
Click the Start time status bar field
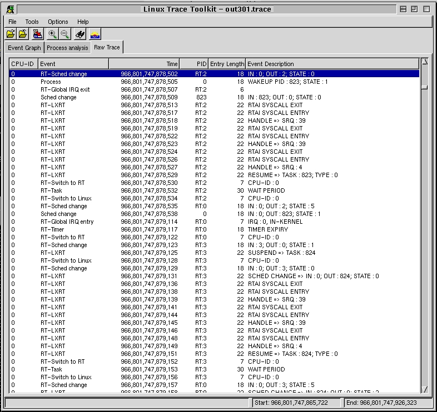pos(296,403)
